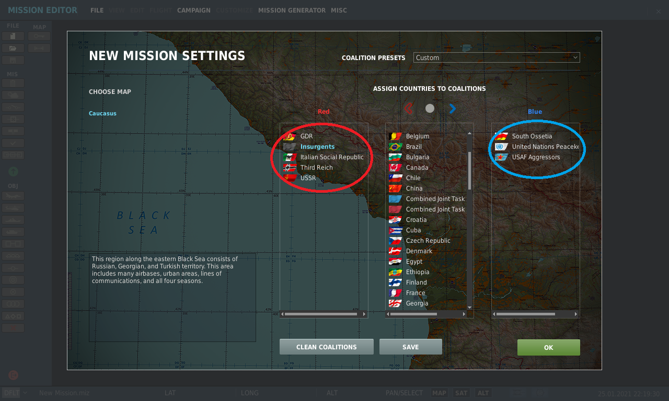This screenshot has width=669, height=401.
Task: Click the SAT button in status bar
Action: tap(461, 393)
